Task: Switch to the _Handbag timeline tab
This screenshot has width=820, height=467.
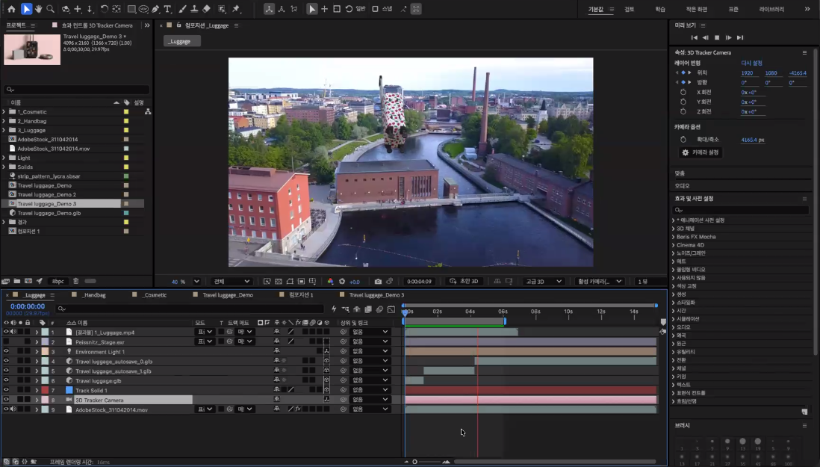Action: tap(94, 295)
